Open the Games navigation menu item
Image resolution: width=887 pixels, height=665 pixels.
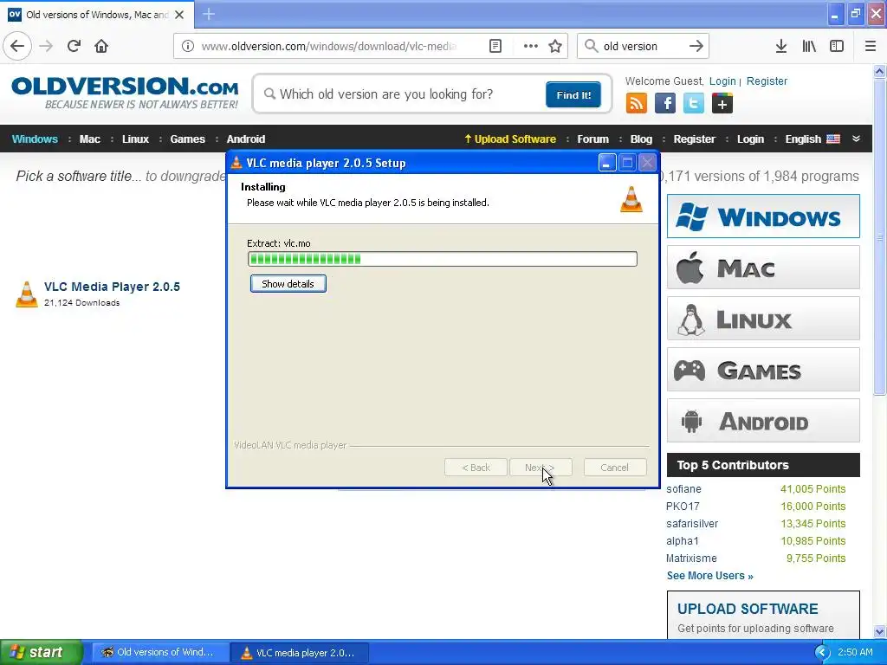[187, 139]
